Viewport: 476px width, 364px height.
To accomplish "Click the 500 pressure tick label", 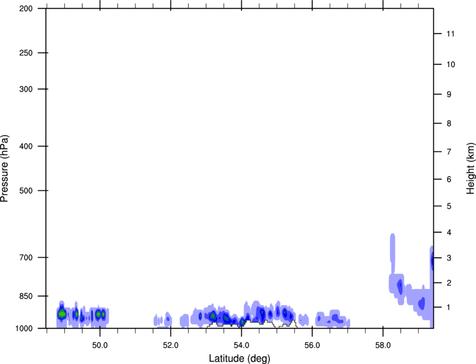I will point(26,190).
